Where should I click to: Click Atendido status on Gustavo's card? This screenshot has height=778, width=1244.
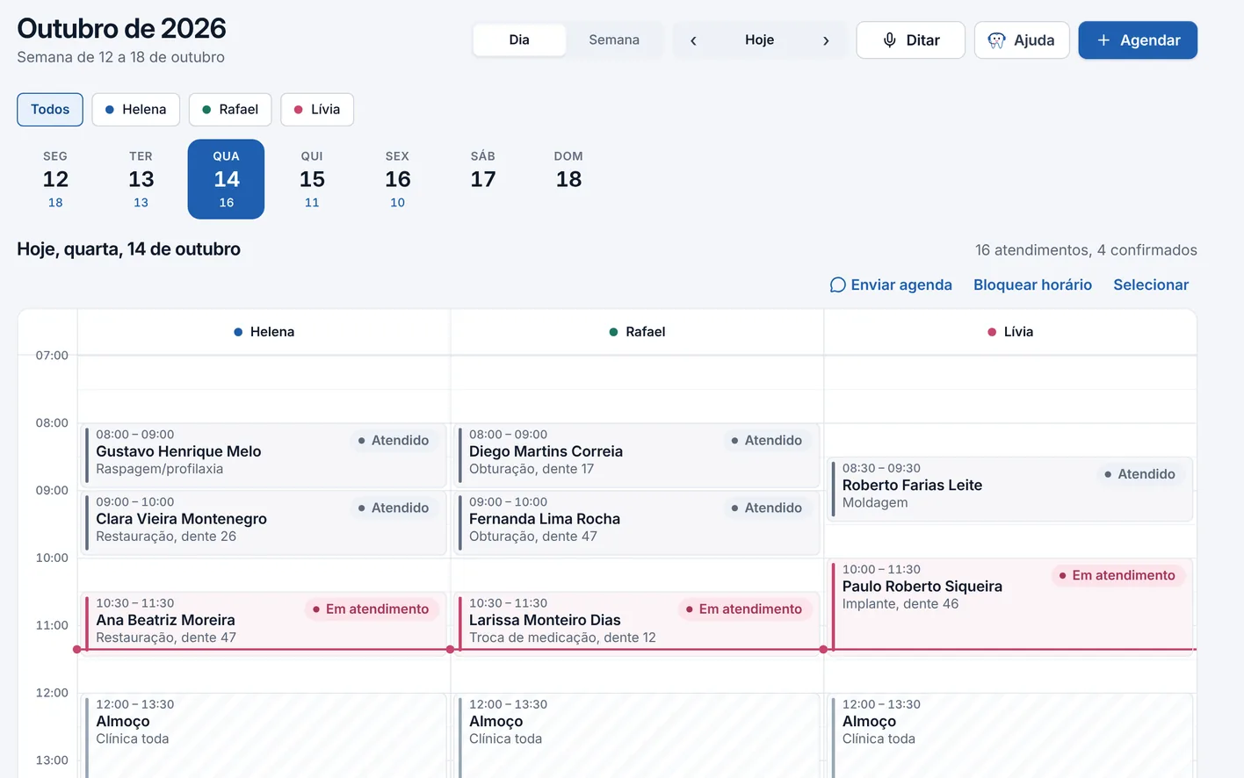point(393,441)
